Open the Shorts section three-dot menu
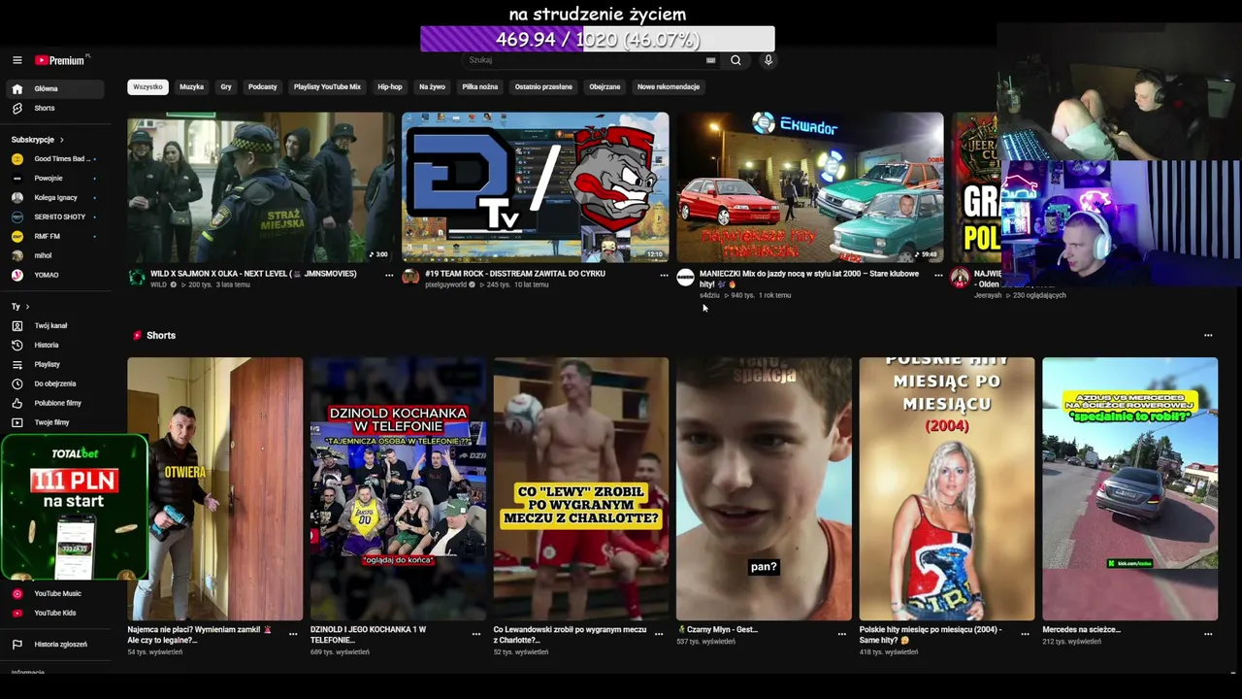1242x699 pixels. pyautogui.click(x=1208, y=335)
